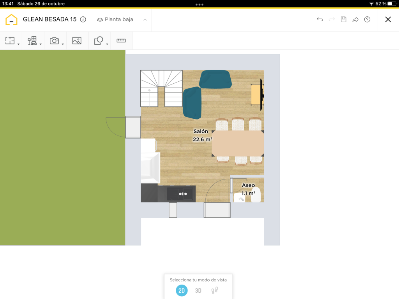Collapse the floor selector chevron

[x=145, y=19]
